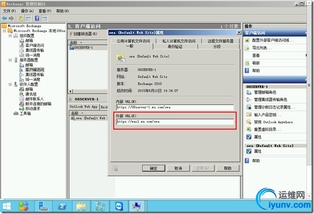This screenshot has height=214, width=314.
Task: Switch to 私人计算机文件访问 tab
Action: (179, 41)
